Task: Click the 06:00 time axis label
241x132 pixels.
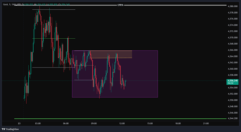Action: point(66,123)
